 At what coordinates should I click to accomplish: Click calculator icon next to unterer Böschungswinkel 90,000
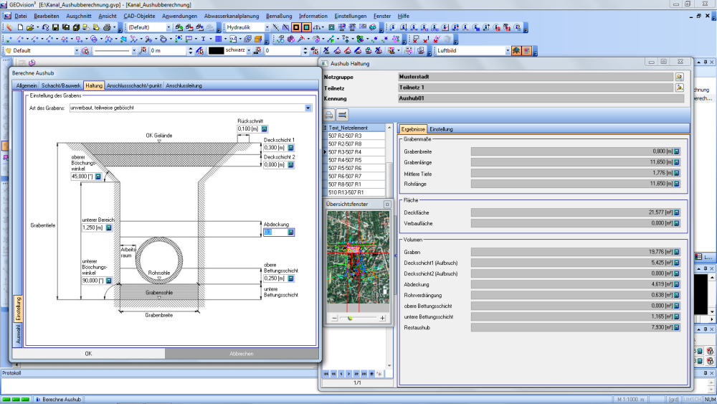[109, 281]
